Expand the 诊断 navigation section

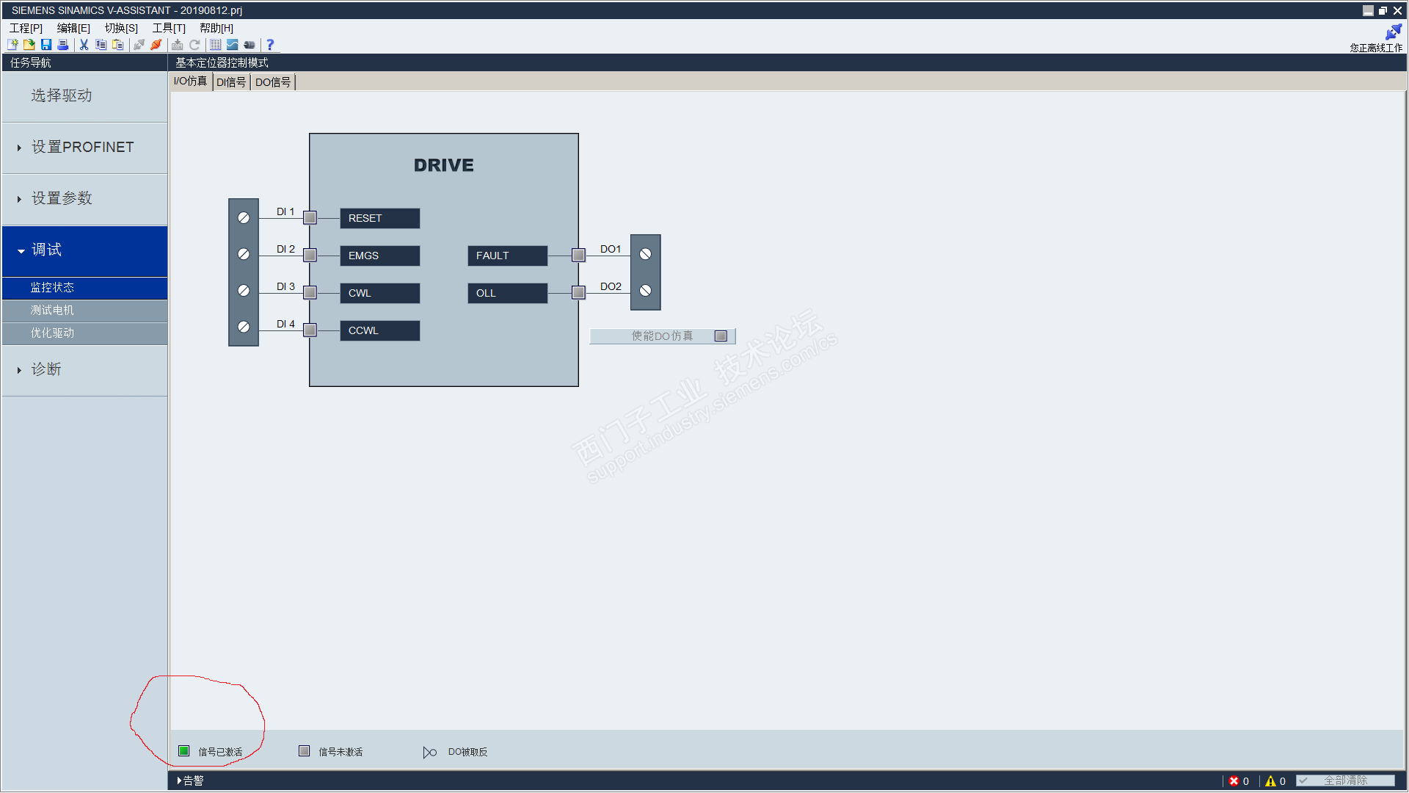tap(45, 369)
